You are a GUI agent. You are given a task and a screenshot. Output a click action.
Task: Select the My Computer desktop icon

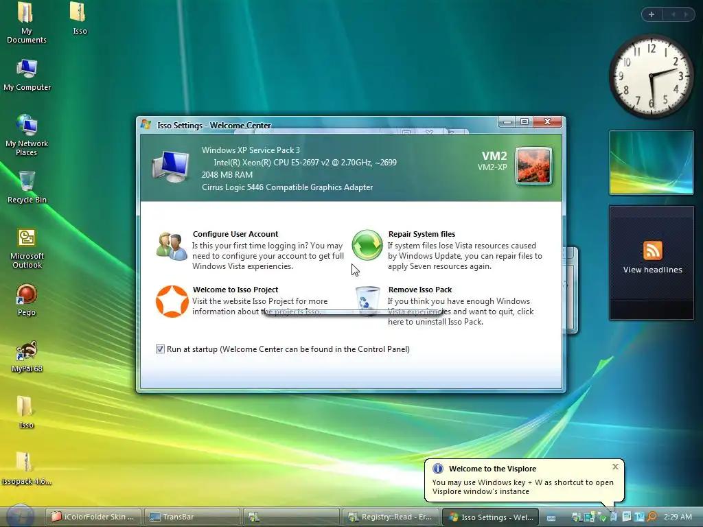(x=27, y=75)
